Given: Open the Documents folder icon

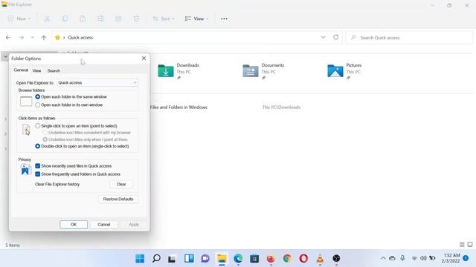Looking at the screenshot, I should click(x=251, y=71).
